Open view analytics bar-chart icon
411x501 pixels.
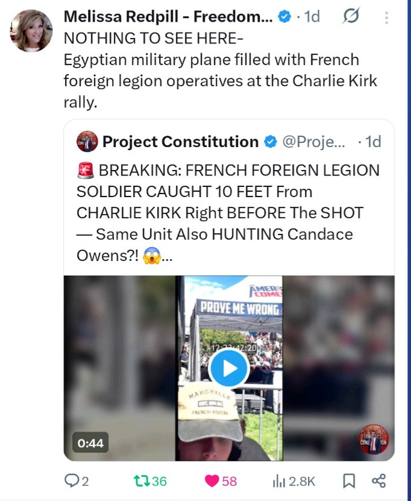(x=280, y=481)
